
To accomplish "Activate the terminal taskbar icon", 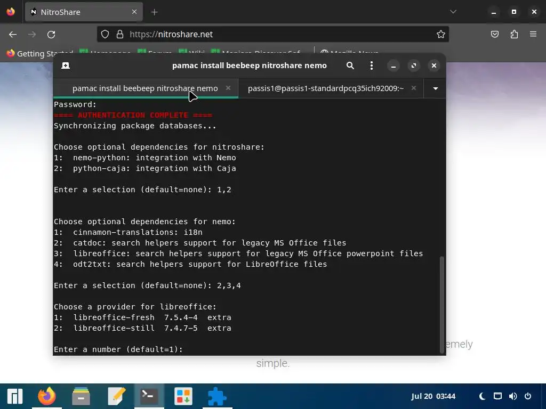I will coord(149,396).
